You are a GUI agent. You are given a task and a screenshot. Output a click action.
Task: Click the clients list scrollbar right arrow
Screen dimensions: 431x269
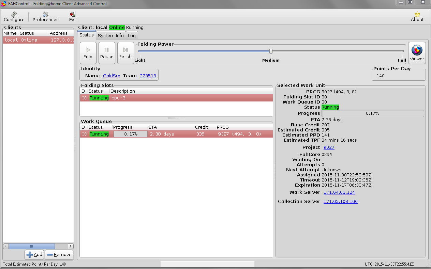tap(70, 246)
